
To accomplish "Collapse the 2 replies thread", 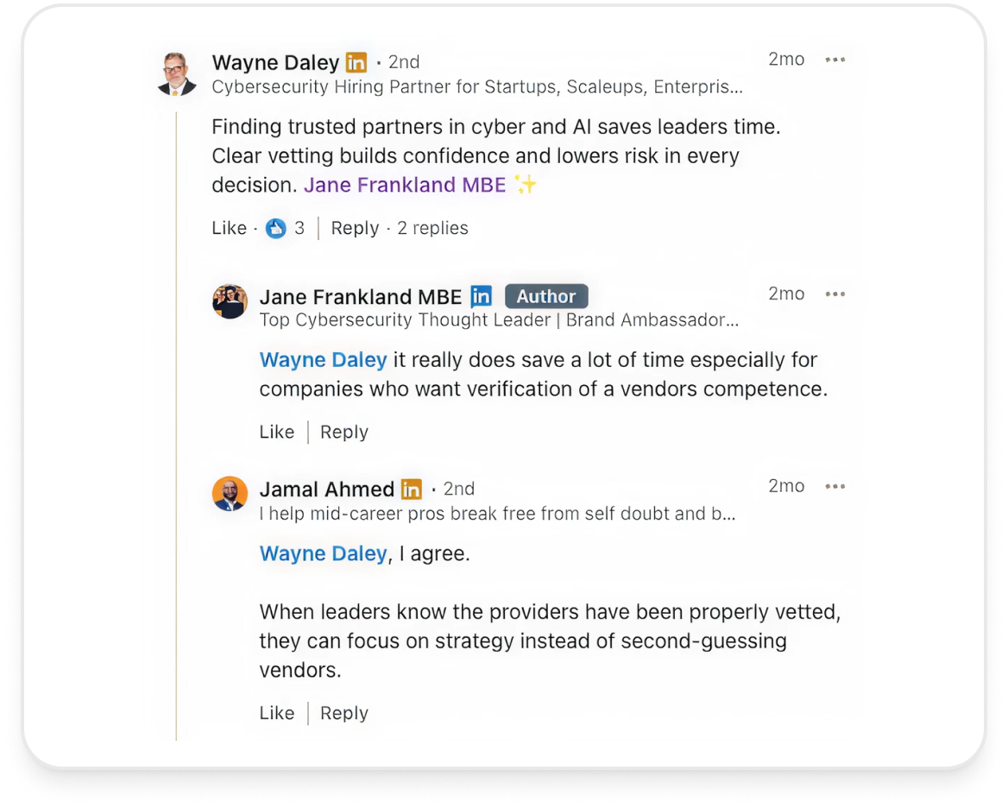I will (x=432, y=228).
